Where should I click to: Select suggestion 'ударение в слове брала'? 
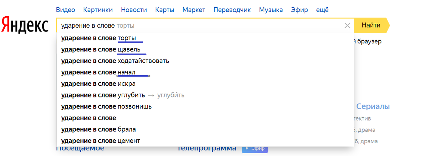pyautogui.click(x=205, y=129)
